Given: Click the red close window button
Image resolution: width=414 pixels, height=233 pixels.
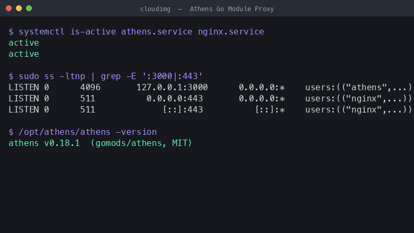Looking at the screenshot, I should 8,8.
